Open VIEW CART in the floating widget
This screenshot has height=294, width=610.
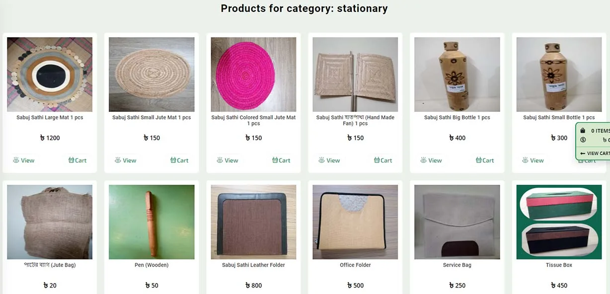[x=595, y=153]
